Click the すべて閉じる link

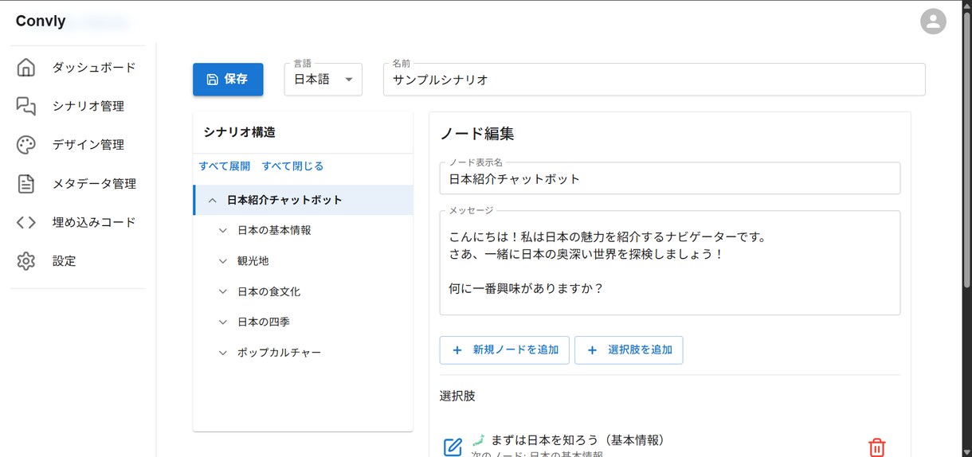click(292, 166)
